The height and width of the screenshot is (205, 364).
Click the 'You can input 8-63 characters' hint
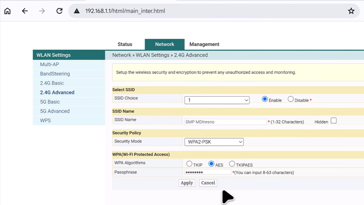[264, 172]
